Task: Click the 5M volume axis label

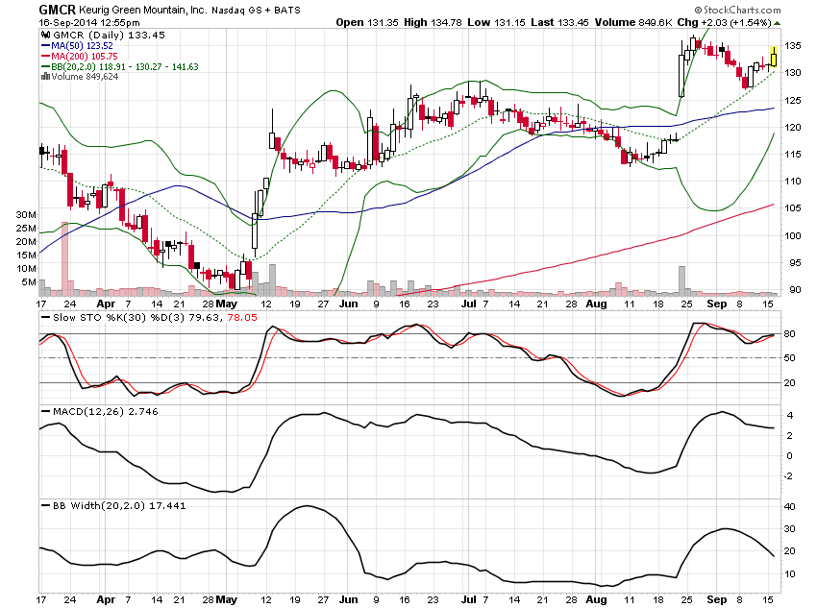Action: point(29,282)
